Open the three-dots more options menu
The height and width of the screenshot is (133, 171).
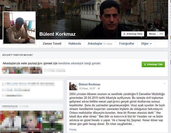tap(161, 34)
